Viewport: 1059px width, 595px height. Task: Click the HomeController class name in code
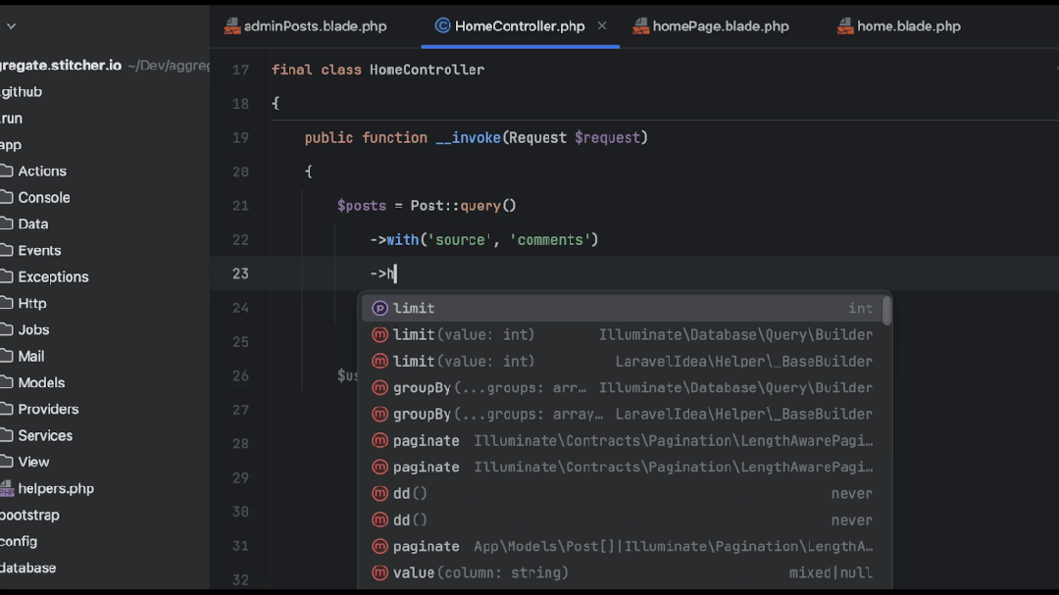click(x=427, y=70)
